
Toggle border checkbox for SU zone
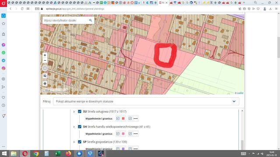click(x=130, y=118)
